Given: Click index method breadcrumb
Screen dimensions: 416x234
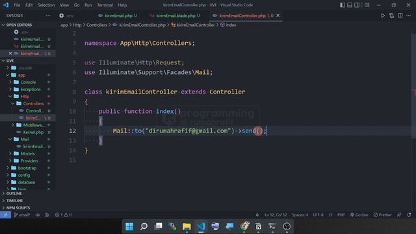Looking at the screenshot, I should pyautogui.click(x=228, y=25).
